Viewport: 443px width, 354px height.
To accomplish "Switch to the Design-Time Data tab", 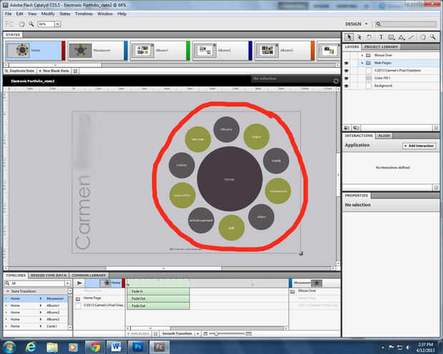I will point(49,275).
